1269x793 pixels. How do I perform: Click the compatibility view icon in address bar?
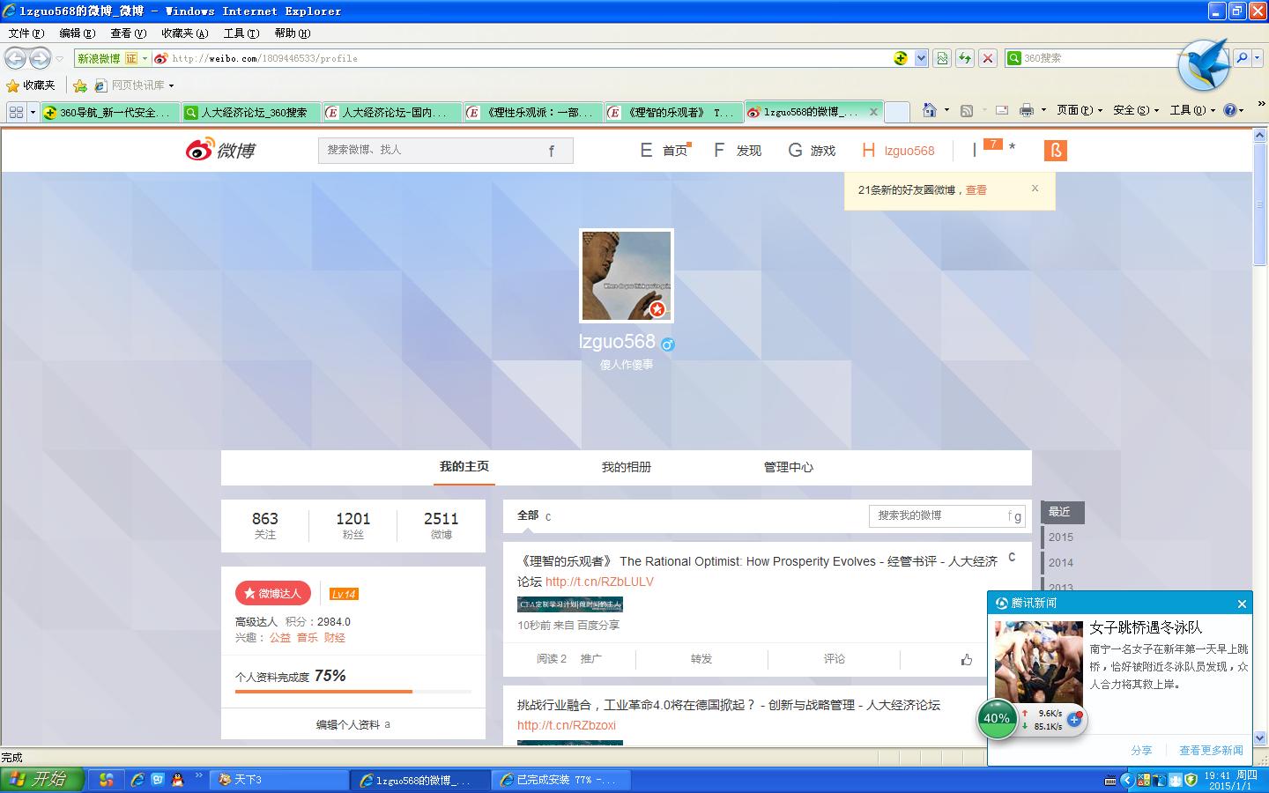click(x=942, y=58)
